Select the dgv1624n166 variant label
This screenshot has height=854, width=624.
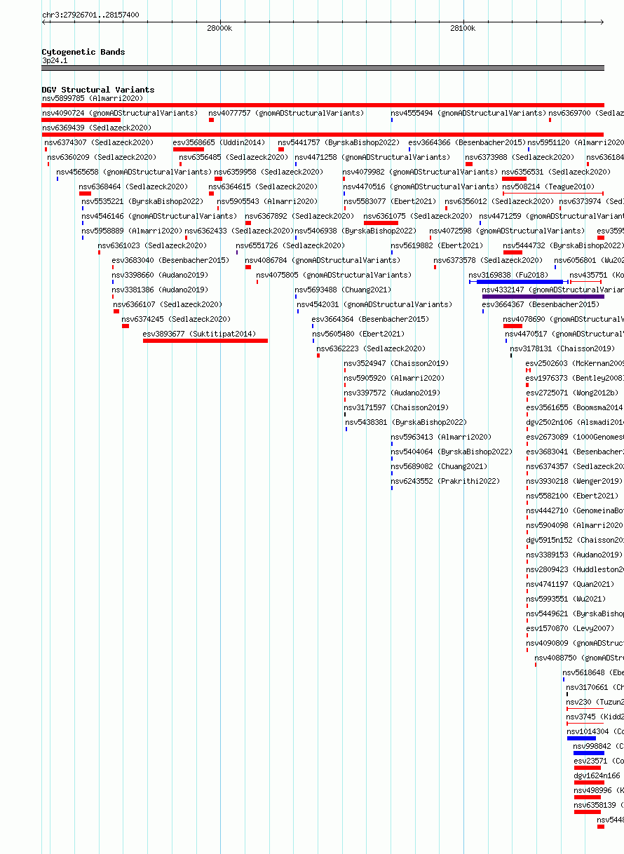click(x=597, y=775)
